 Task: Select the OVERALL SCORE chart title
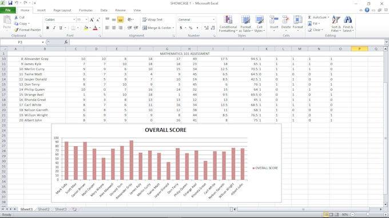(x=165, y=130)
